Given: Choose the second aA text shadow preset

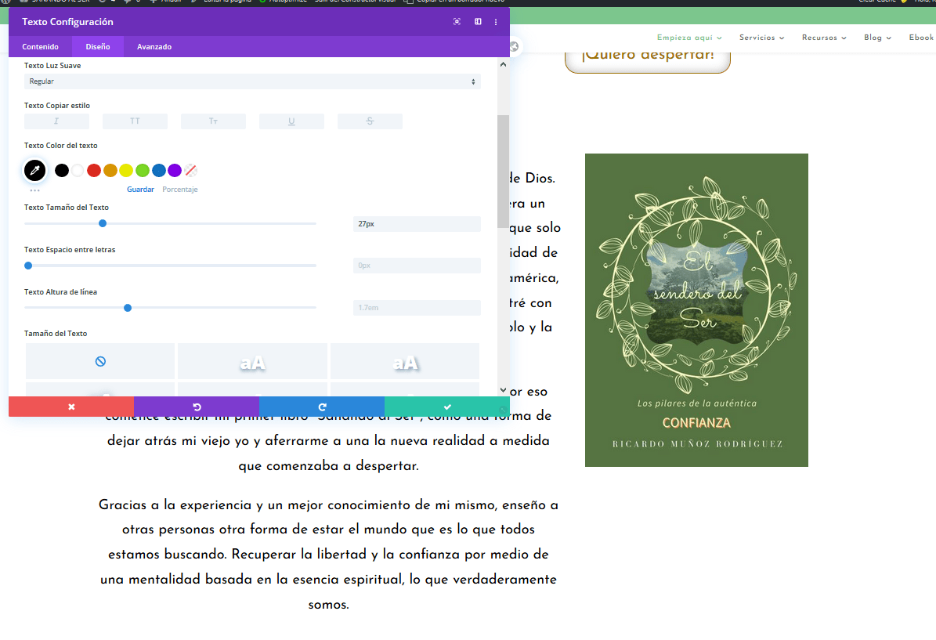Looking at the screenshot, I should (x=405, y=361).
